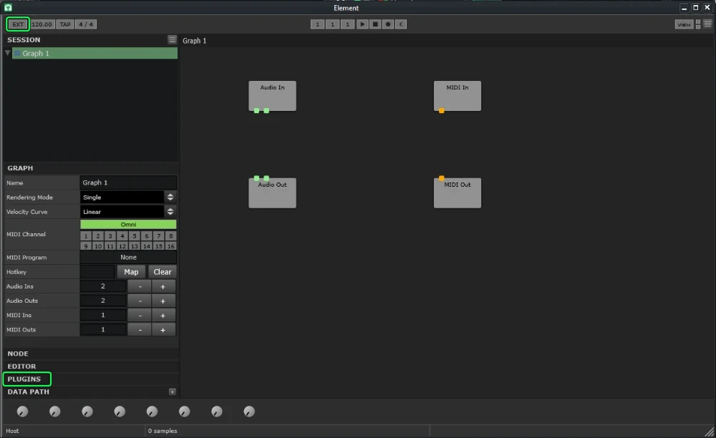
Task: Select the MIDI In node
Action: click(457, 96)
